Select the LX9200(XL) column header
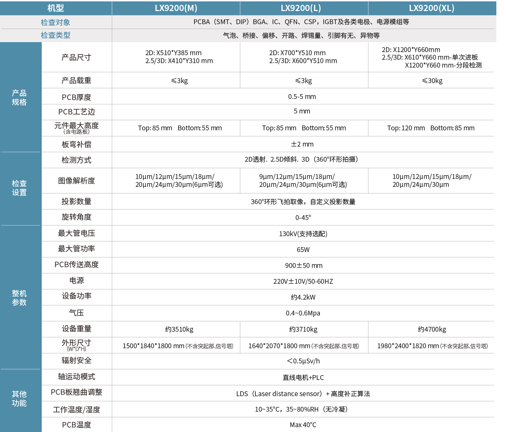Viewport: 506px width, 432px height. coord(432,8)
